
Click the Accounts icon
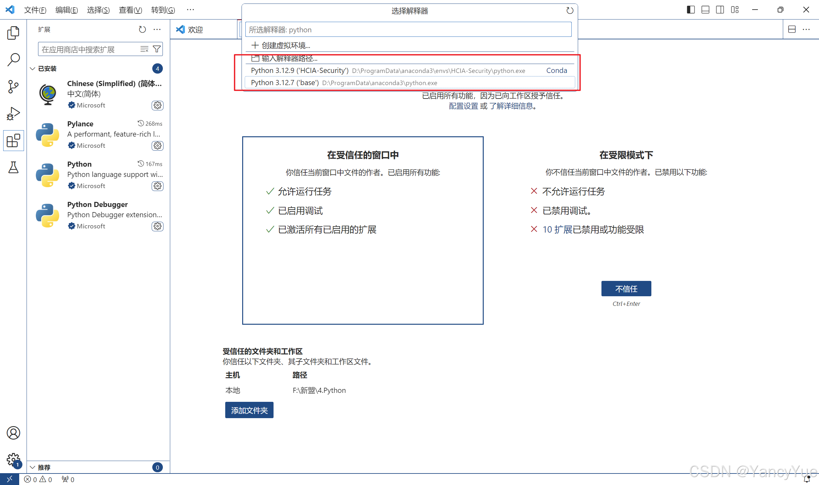[x=13, y=433]
